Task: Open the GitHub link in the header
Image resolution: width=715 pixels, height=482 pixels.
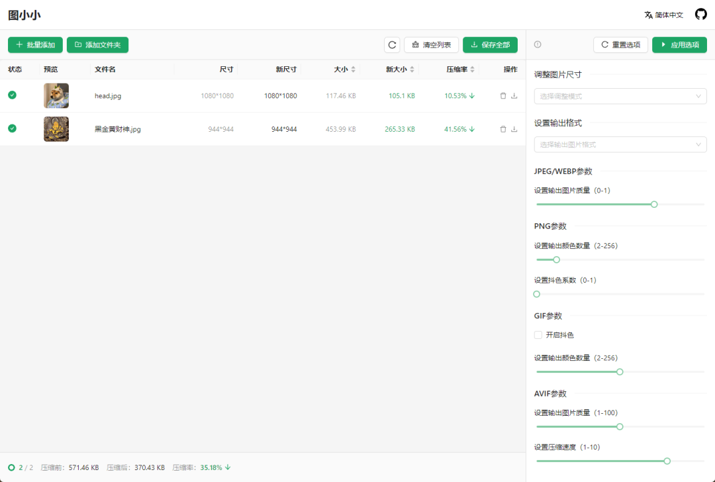Action: (700, 13)
